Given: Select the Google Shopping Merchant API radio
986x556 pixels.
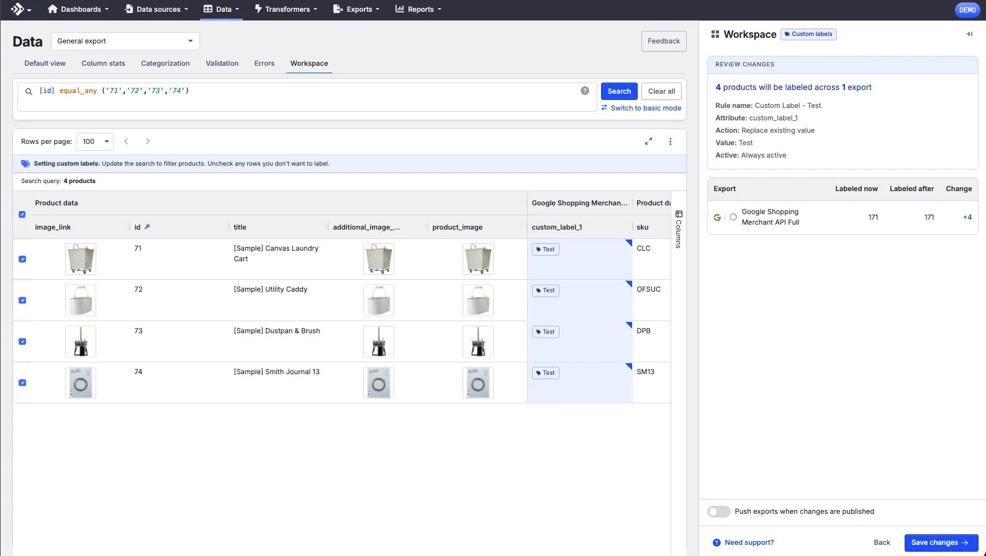Looking at the screenshot, I should click(733, 217).
